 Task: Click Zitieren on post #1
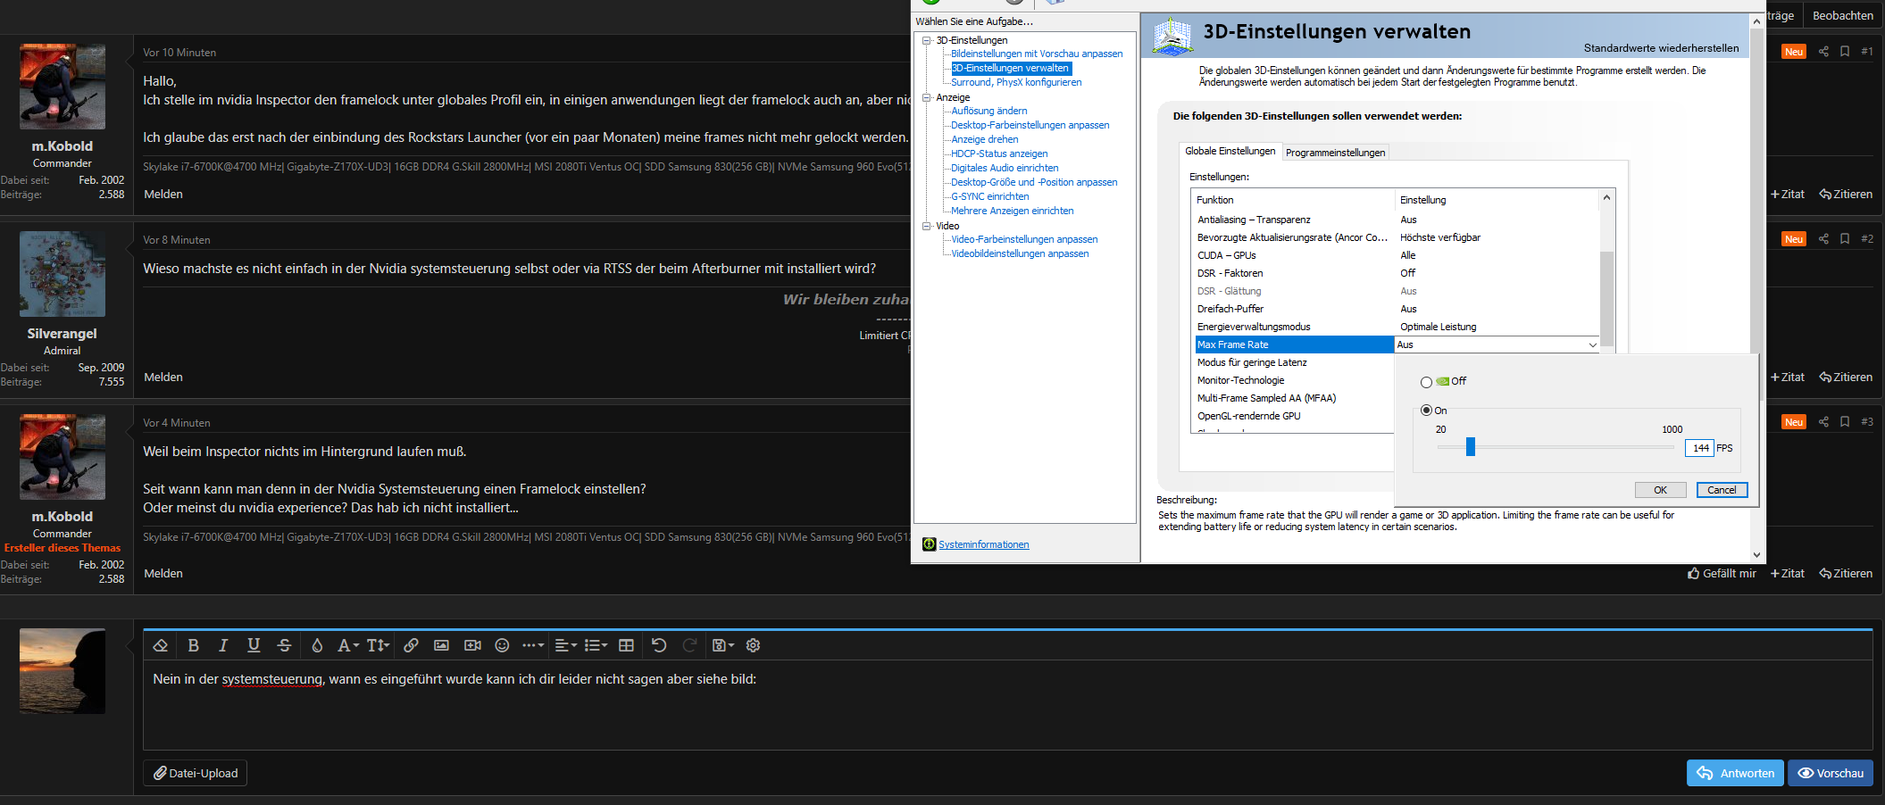tap(1846, 195)
